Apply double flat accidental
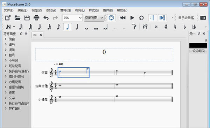This screenshot has height=128, width=210. 194,27
